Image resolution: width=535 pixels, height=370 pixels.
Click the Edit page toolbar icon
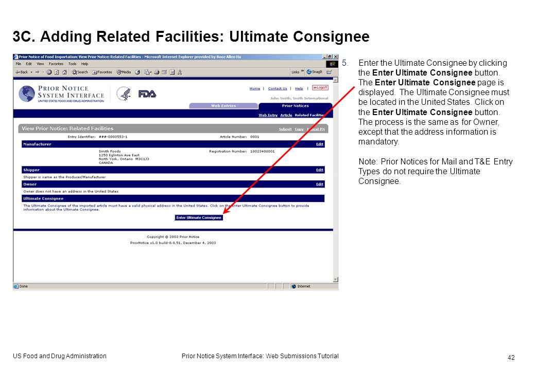point(164,72)
